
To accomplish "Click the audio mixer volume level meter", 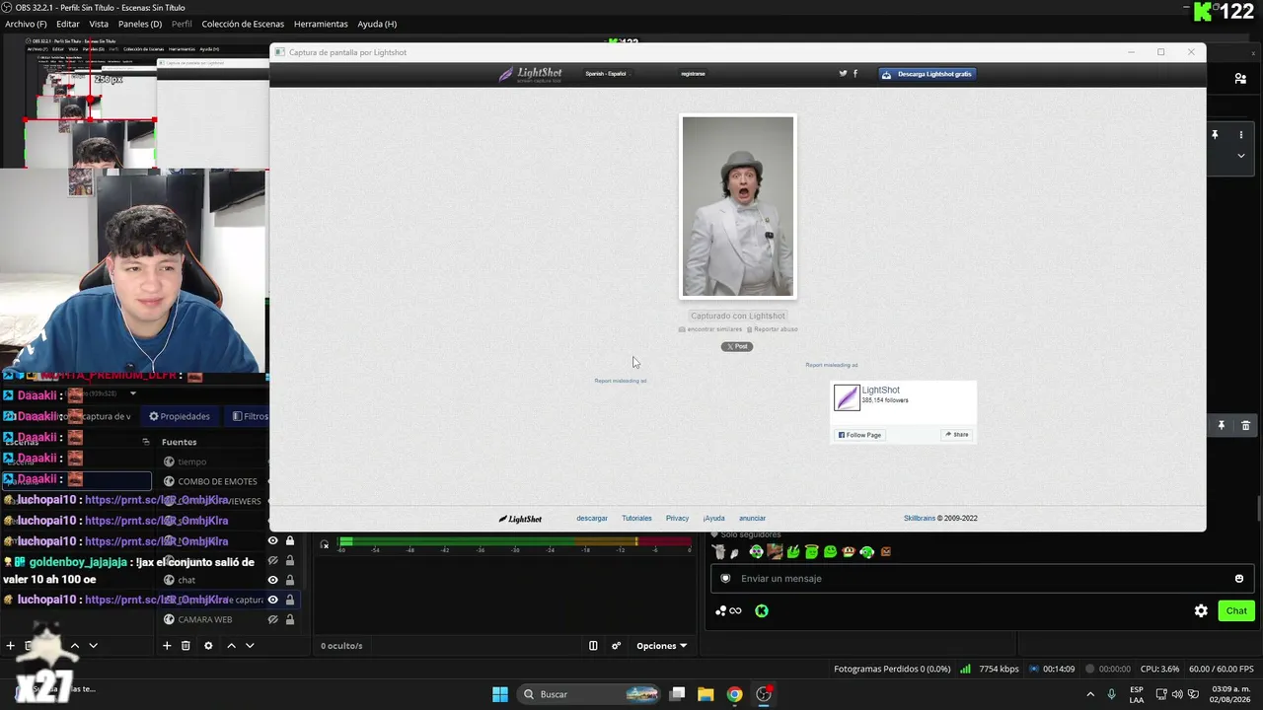I will (514, 542).
